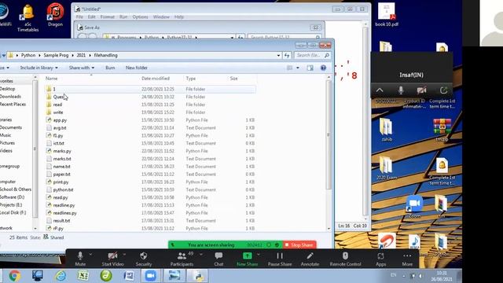Open Downloads in navigation pane
This screenshot has width=503, height=283.
click(10, 96)
